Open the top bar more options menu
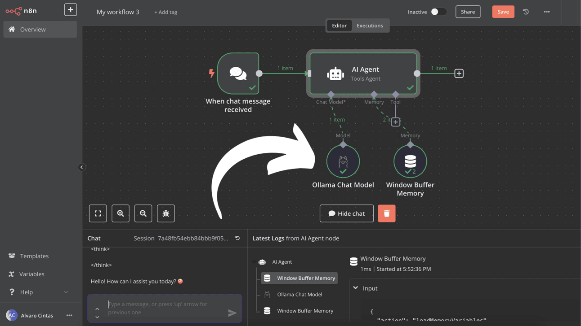581x326 pixels. click(x=547, y=12)
